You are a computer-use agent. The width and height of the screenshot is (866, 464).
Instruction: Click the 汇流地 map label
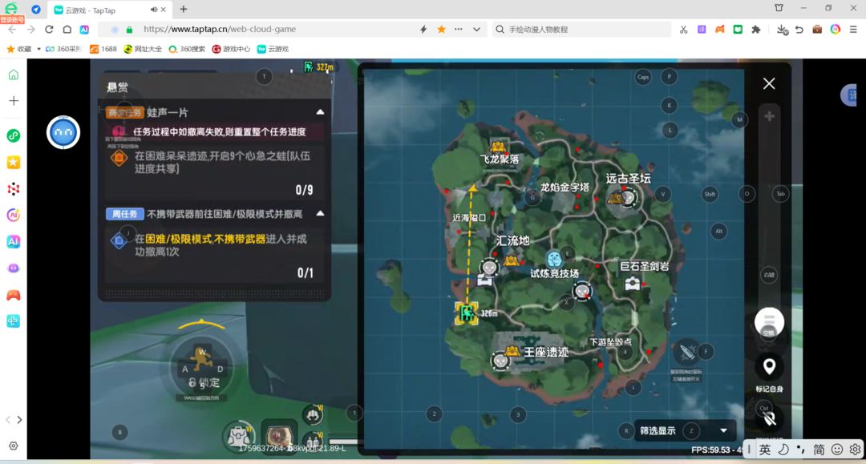[512, 240]
